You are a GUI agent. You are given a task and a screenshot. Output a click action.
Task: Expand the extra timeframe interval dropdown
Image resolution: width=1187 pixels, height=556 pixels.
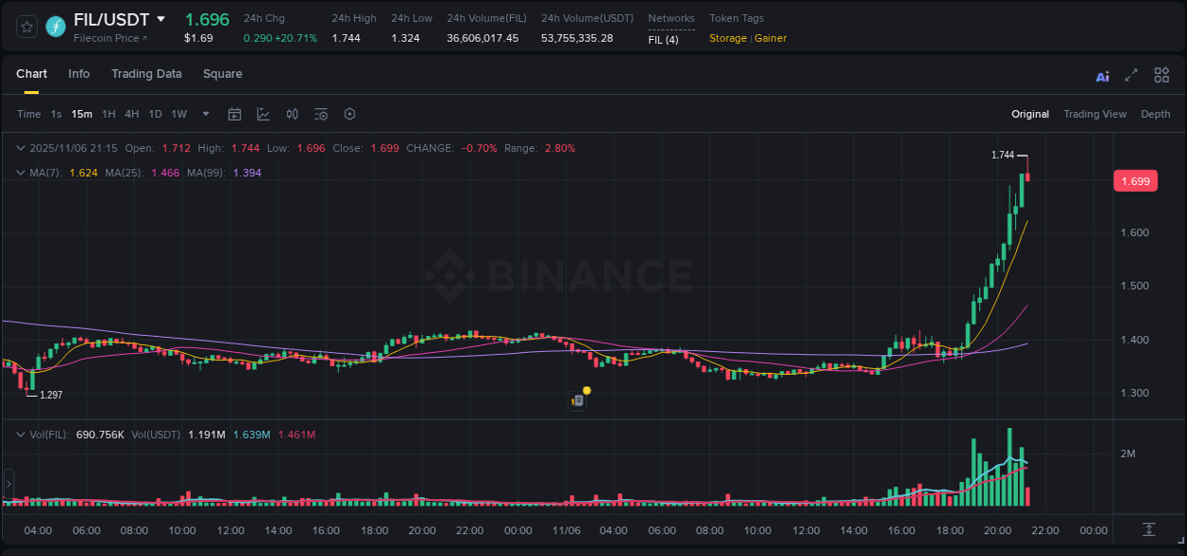pyautogui.click(x=204, y=114)
